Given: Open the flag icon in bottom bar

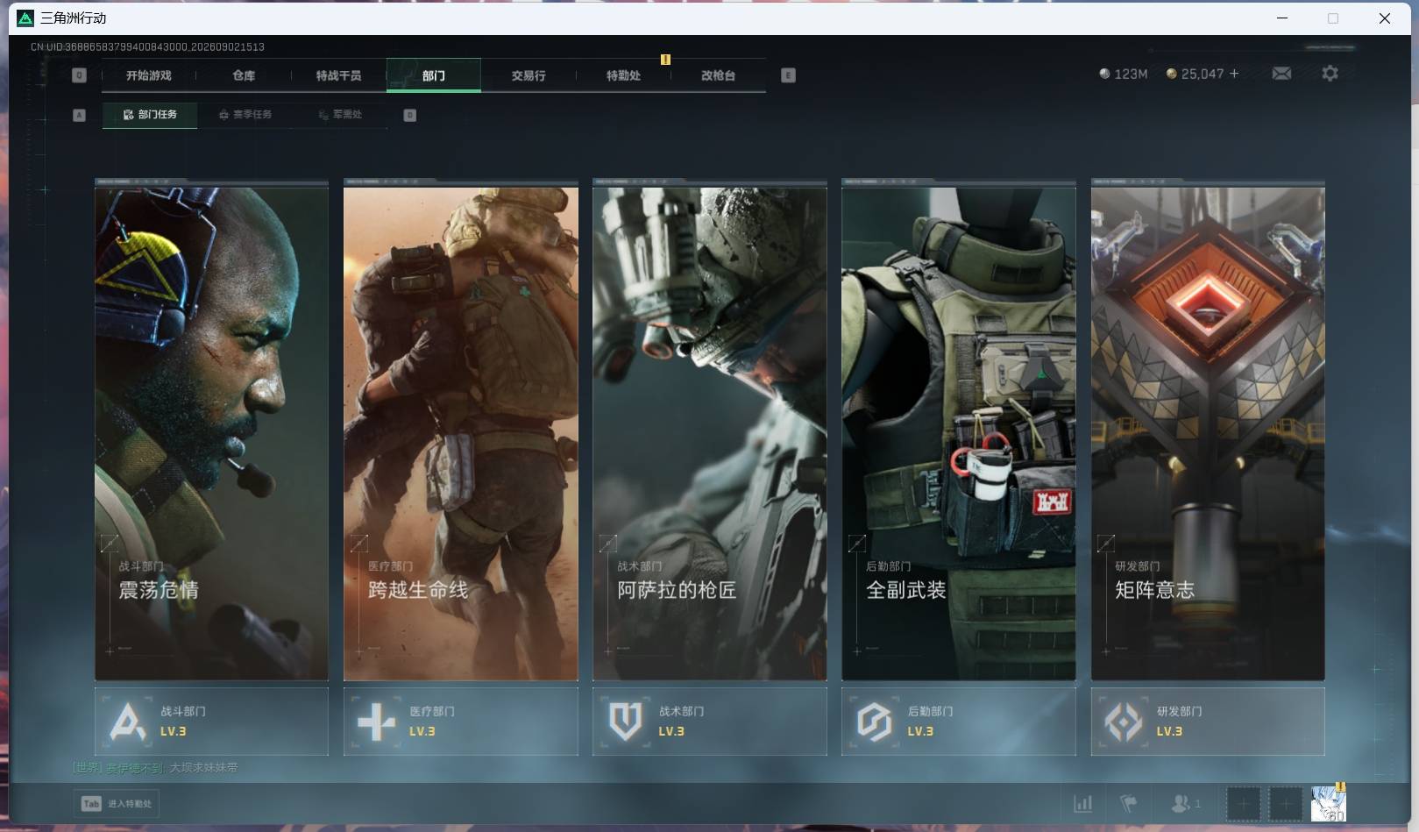Looking at the screenshot, I should [x=1129, y=803].
